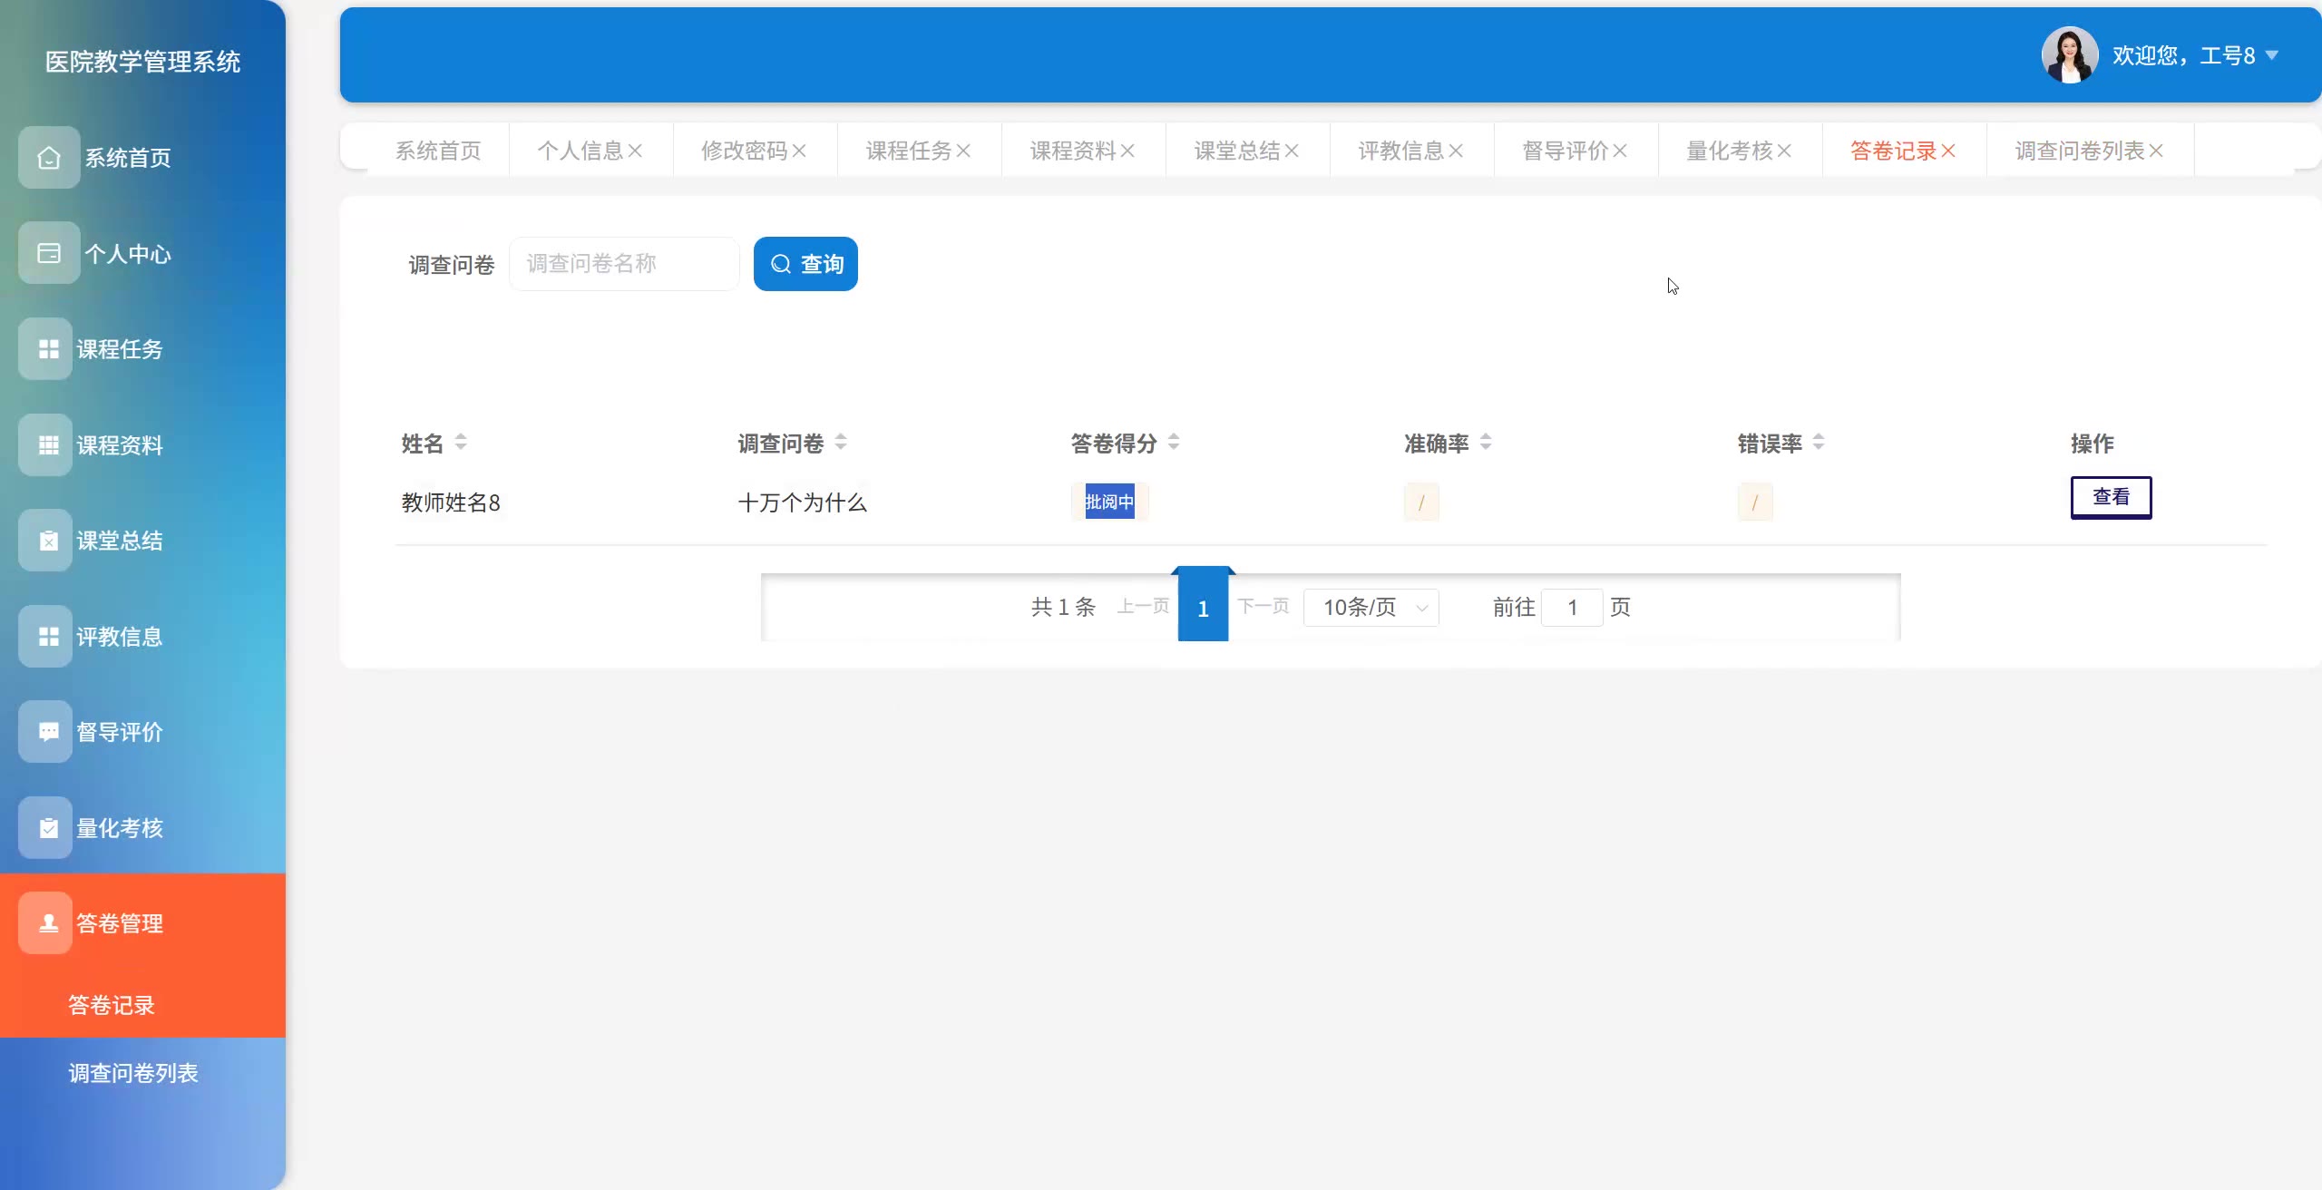Click the 课程任务 grid icon
The width and height of the screenshot is (2322, 1190).
(x=49, y=349)
